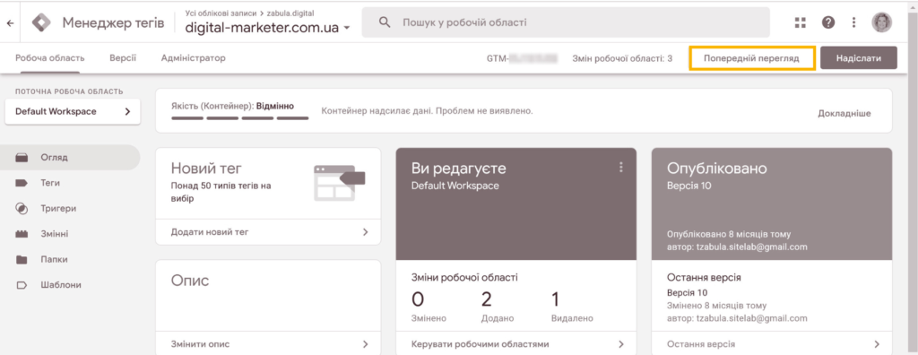Click the Тригери trigger icon in sidebar
Screen dimensions: 918x355
tap(22, 209)
